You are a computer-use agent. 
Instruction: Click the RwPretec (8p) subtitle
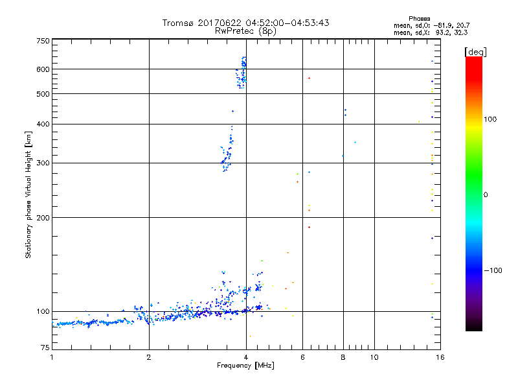(245, 30)
